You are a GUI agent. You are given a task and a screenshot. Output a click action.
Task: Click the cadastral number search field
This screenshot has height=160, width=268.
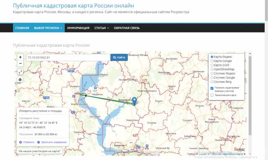[68, 58]
